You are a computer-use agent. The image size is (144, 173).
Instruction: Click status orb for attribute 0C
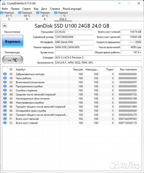point(5,82)
